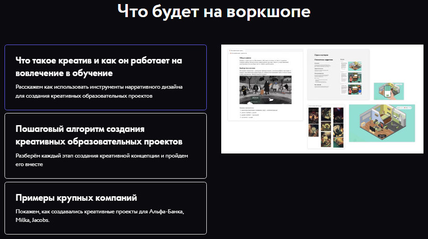
Task: Click the white swan in the park illustration
Action: point(270,99)
